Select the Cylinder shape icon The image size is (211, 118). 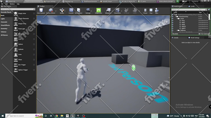pos(16,49)
